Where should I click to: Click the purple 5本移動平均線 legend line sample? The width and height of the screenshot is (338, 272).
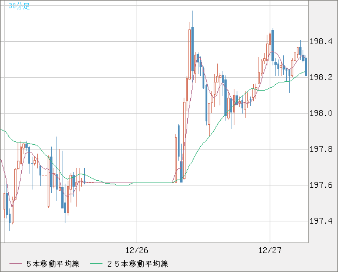click(x=15, y=264)
